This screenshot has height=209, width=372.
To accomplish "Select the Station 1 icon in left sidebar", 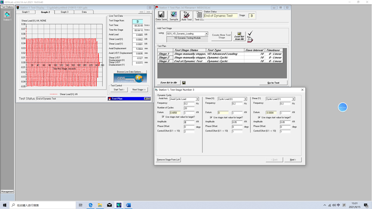I will pyautogui.click(x=7, y=16).
